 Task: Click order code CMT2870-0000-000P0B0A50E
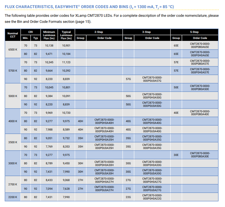click(200, 87)
